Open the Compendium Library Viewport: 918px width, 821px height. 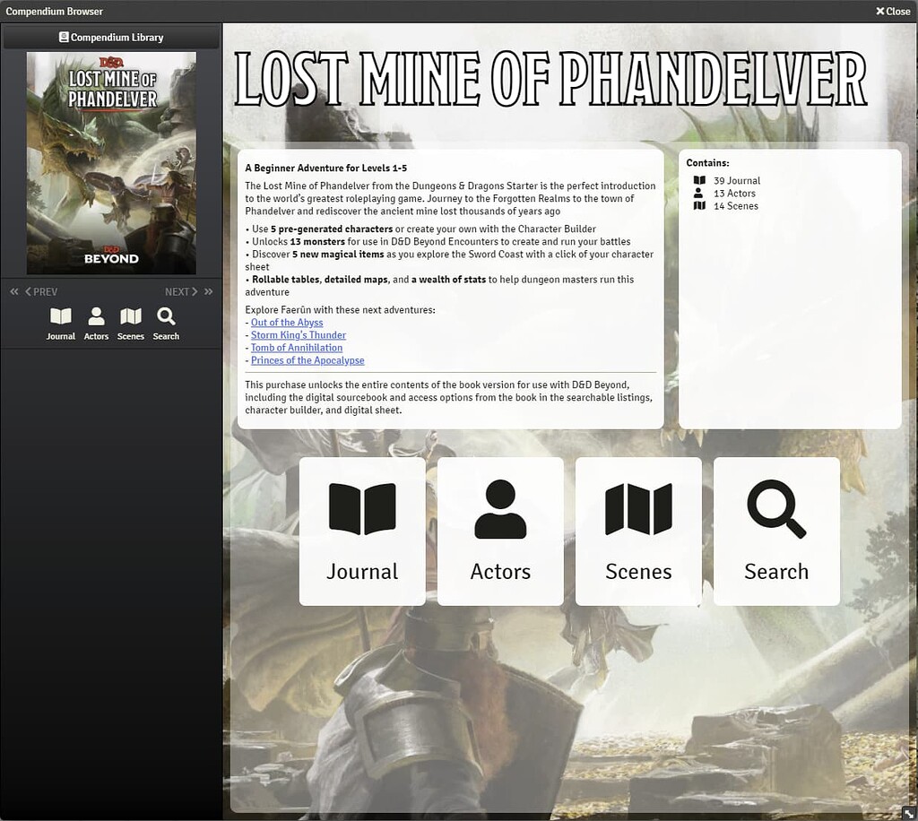click(111, 36)
